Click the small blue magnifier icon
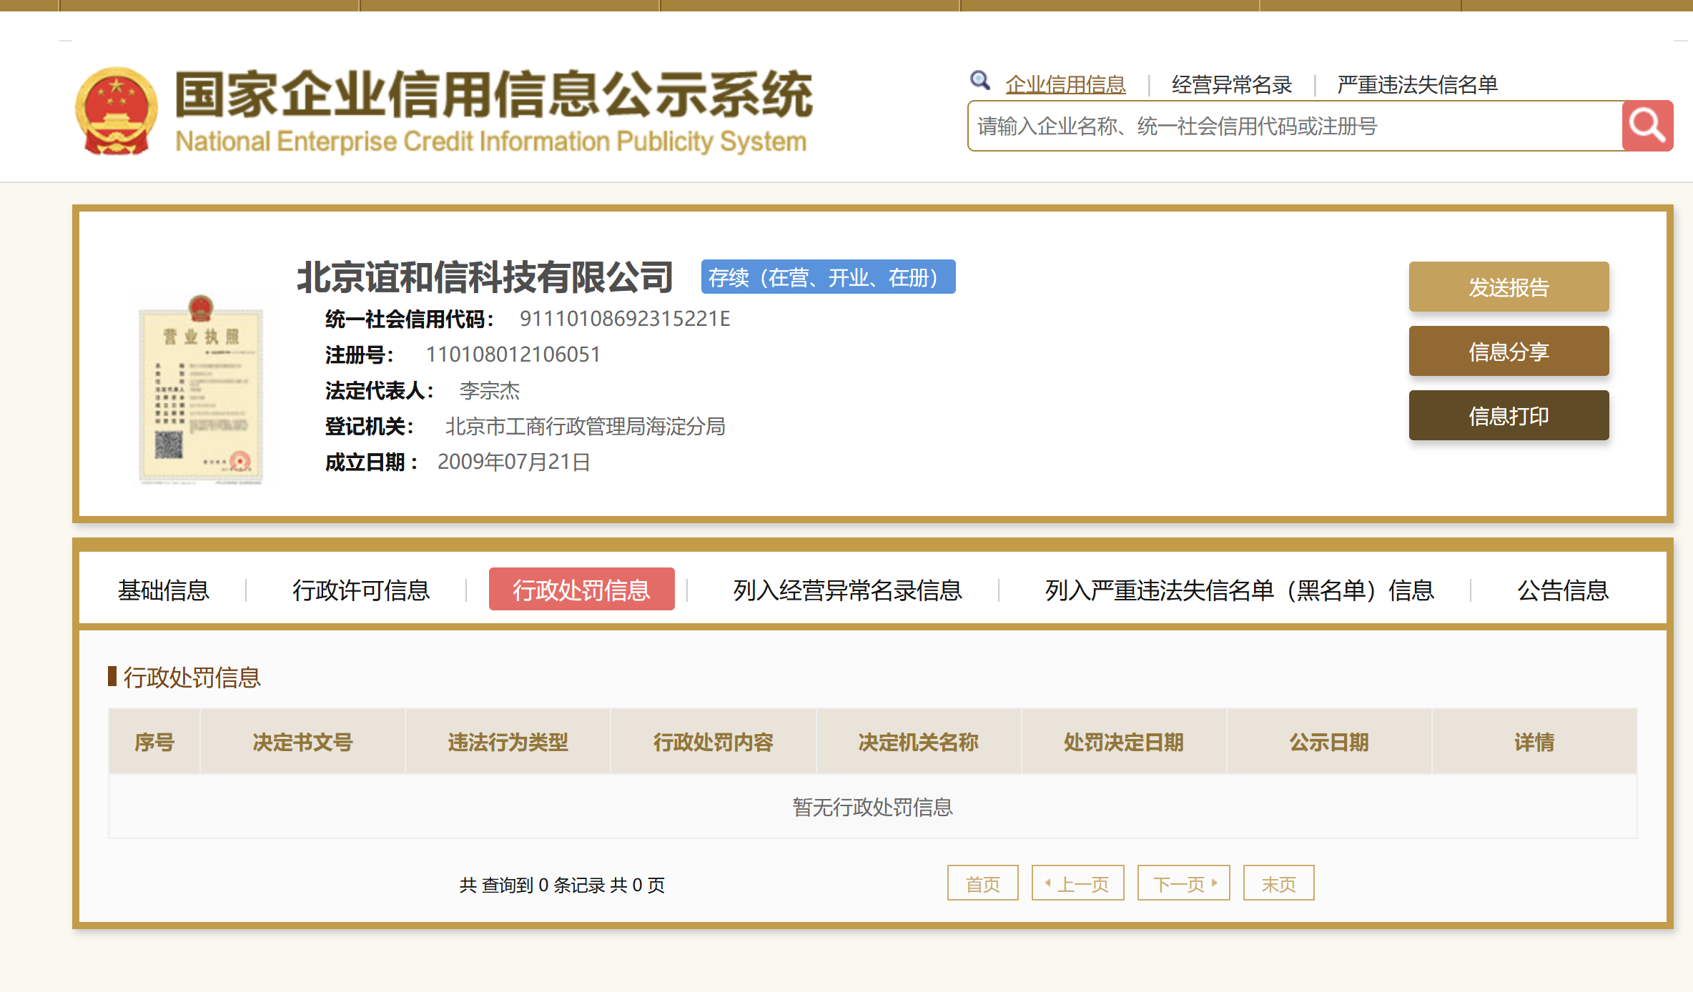This screenshot has height=992, width=1693. 979,81
